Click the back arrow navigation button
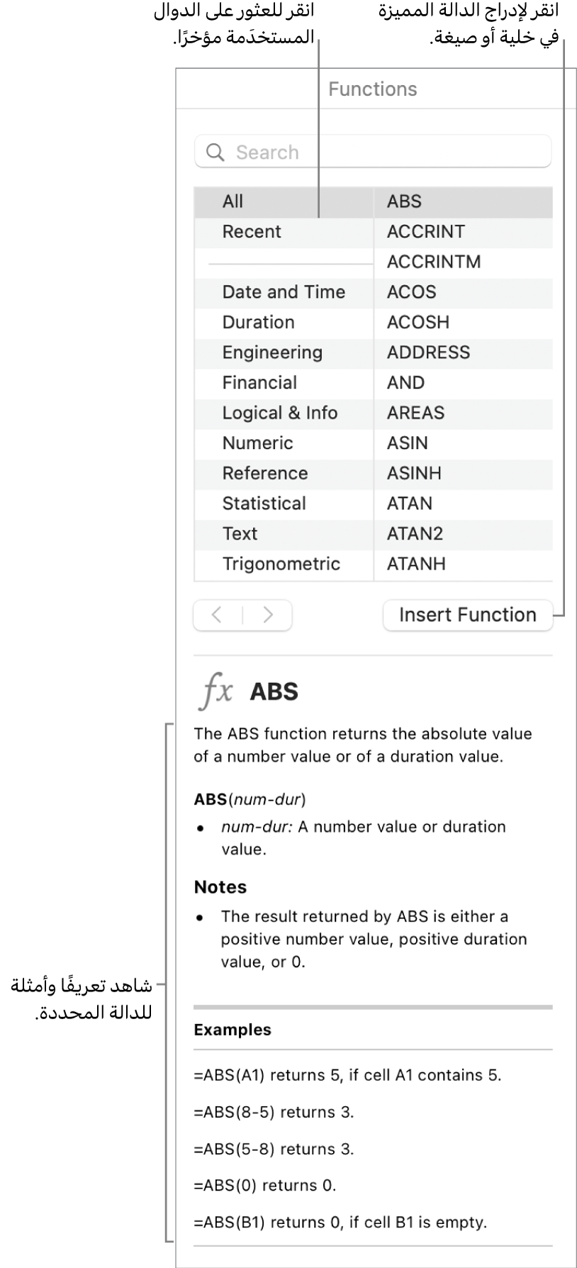 [x=218, y=615]
